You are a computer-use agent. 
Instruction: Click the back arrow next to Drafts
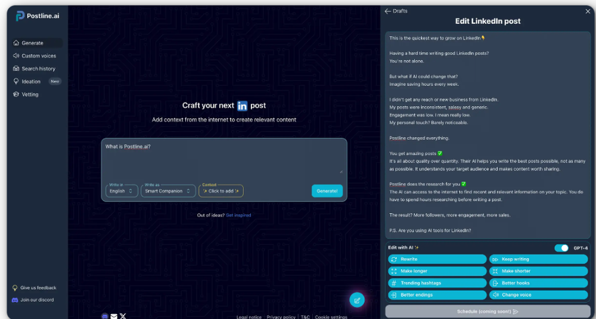pyautogui.click(x=388, y=11)
